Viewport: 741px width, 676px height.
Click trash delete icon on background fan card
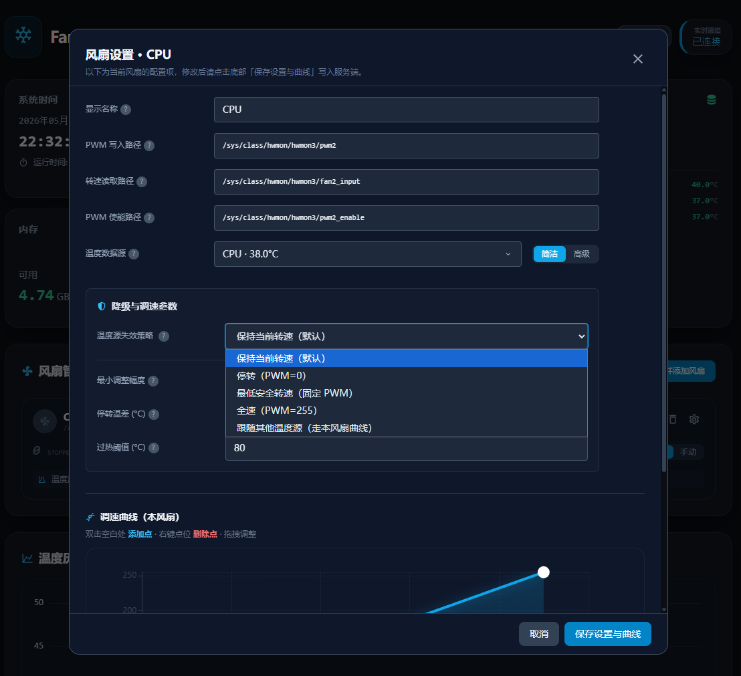coord(673,419)
